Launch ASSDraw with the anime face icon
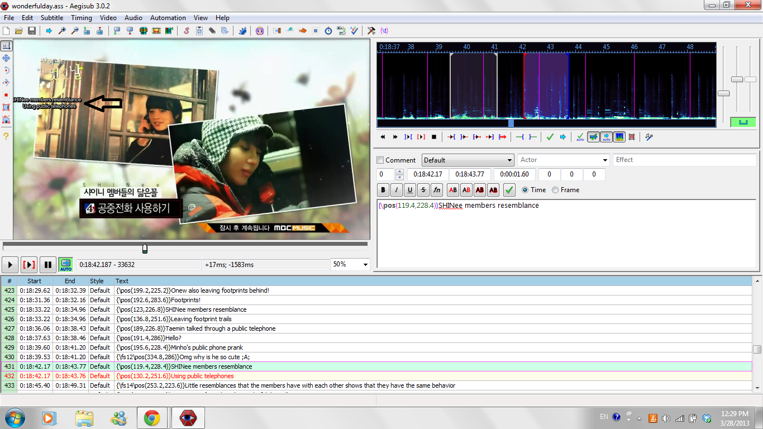The height and width of the screenshot is (429, 763). click(260, 31)
